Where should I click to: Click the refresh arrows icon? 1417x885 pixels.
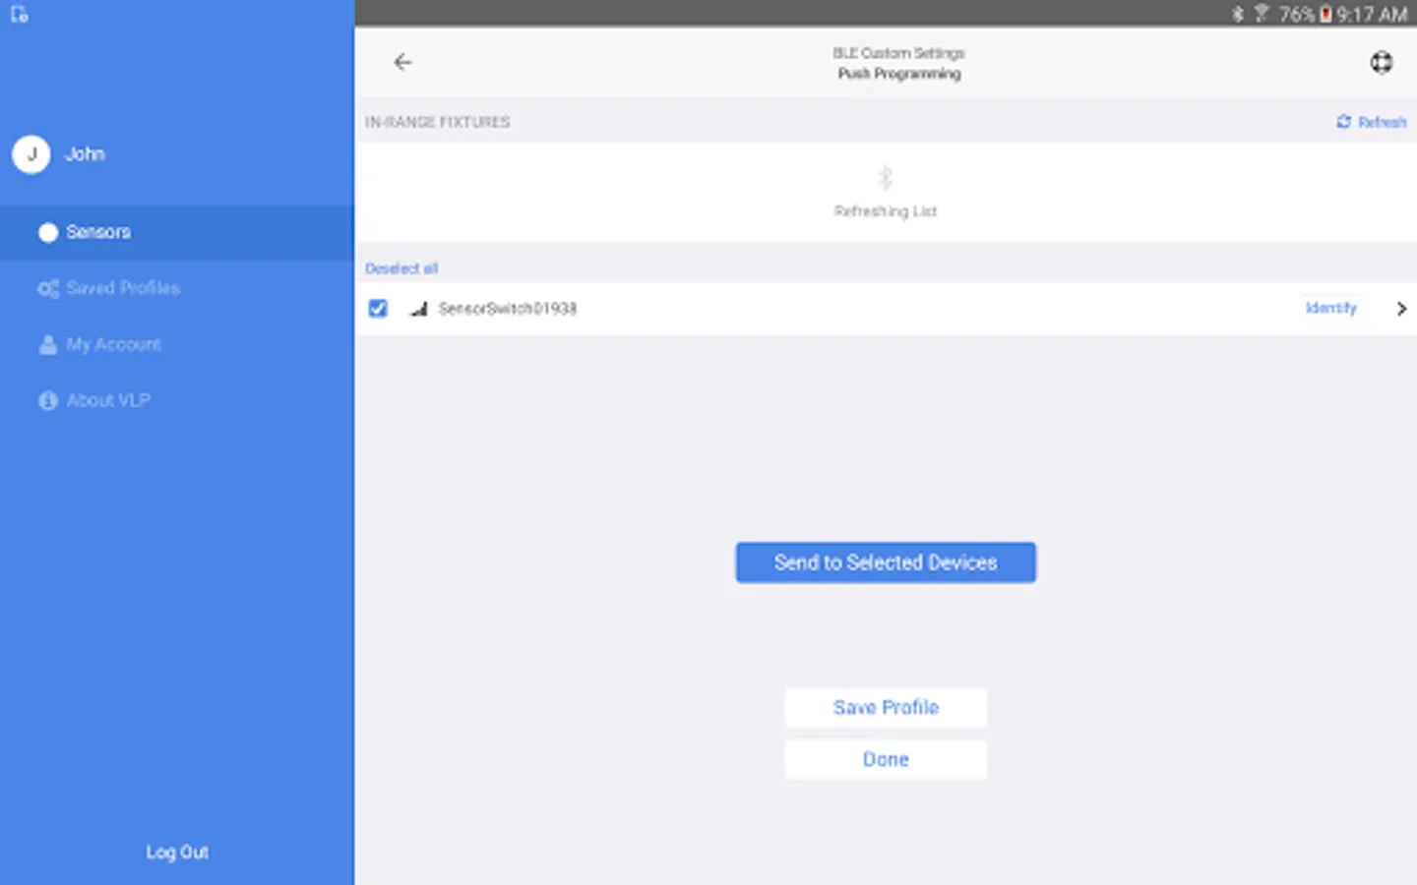point(1344,122)
